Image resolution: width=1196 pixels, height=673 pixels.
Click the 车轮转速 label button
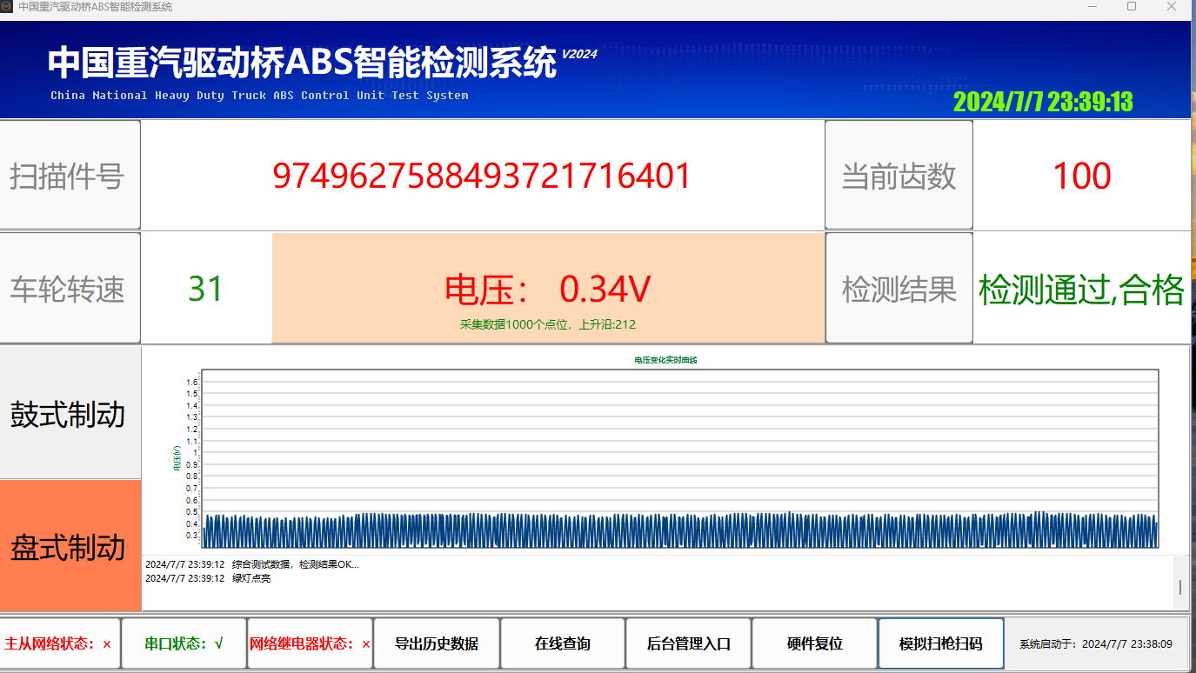click(70, 289)
